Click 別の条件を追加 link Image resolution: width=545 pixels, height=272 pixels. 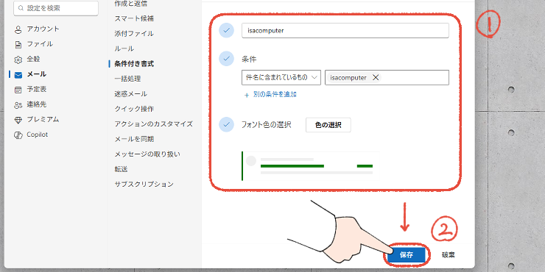click(275, 94)
